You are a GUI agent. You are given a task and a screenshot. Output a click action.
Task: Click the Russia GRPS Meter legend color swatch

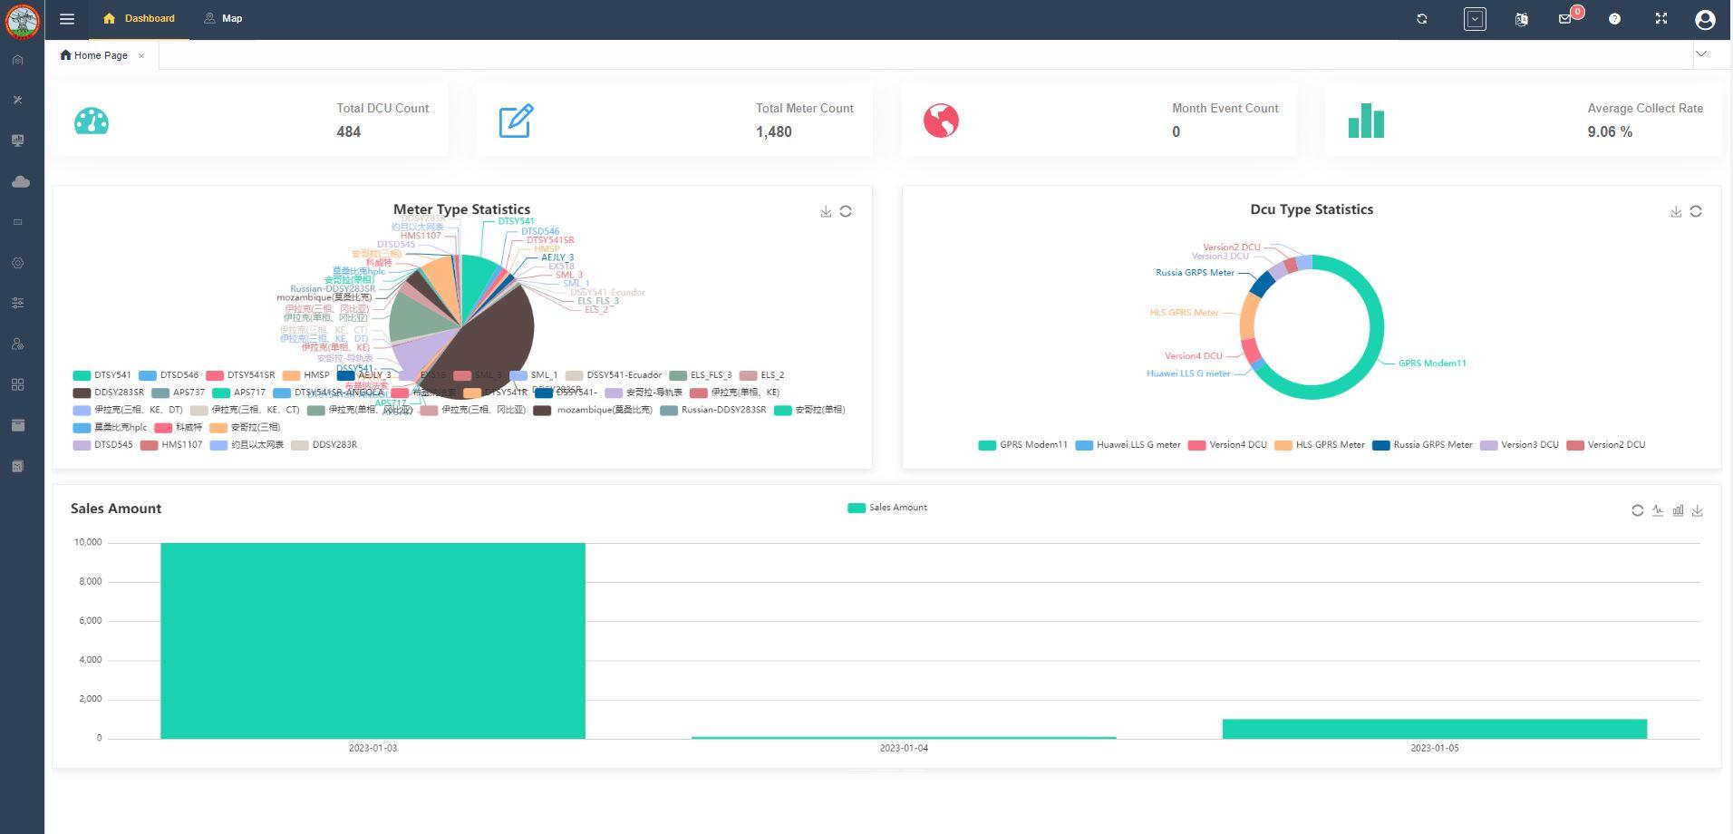pos(1380,444)
